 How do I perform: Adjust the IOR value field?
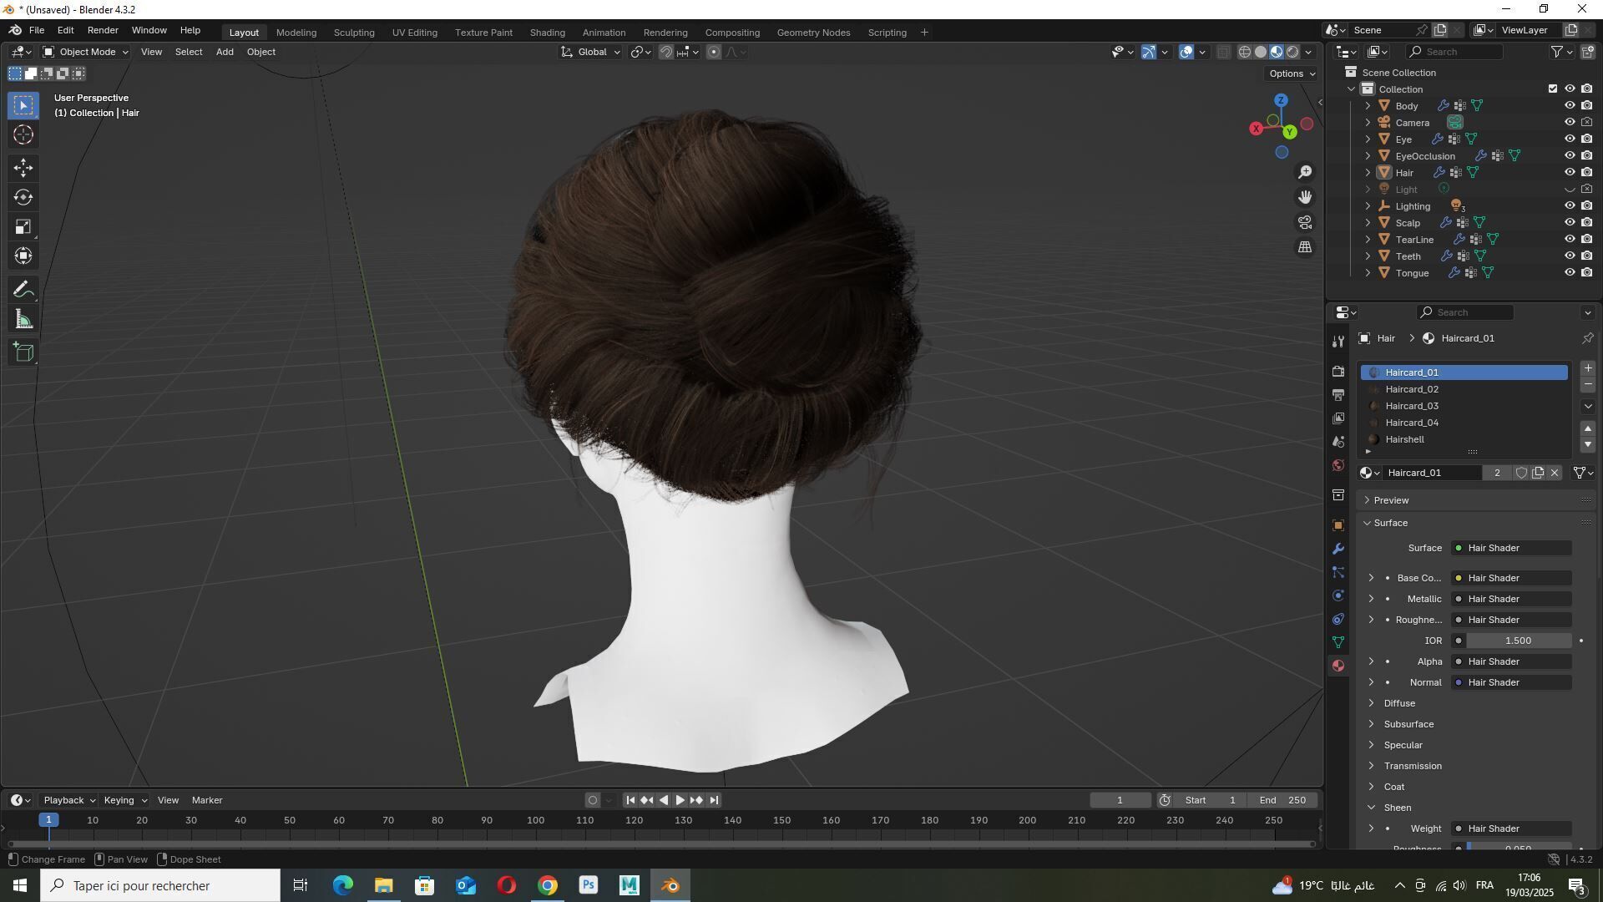pyautogui.click(x=1517, y=641)
